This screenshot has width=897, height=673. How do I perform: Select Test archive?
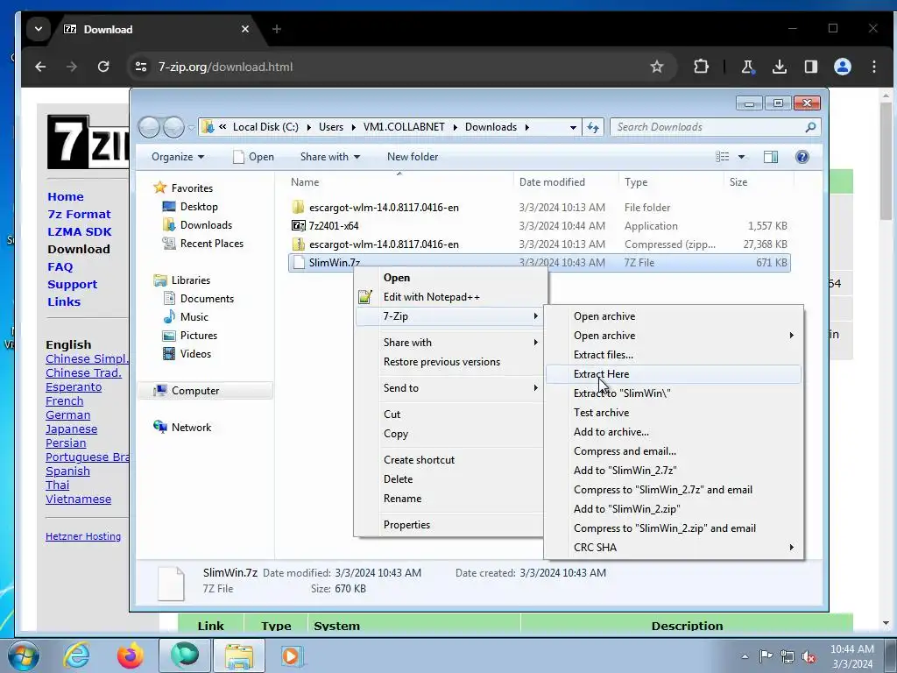[673, 414]
